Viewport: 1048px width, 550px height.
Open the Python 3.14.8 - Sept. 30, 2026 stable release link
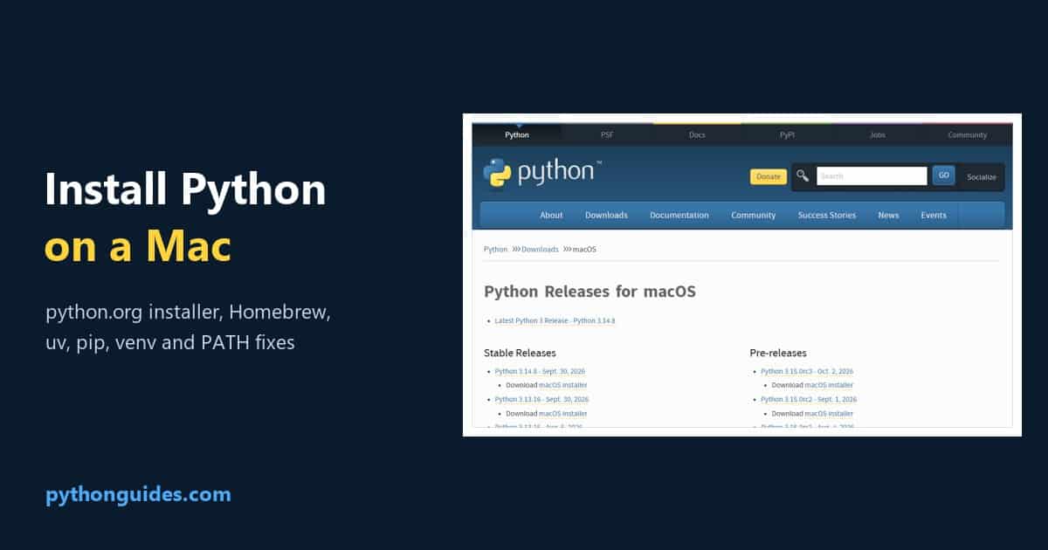click(540, 371)
